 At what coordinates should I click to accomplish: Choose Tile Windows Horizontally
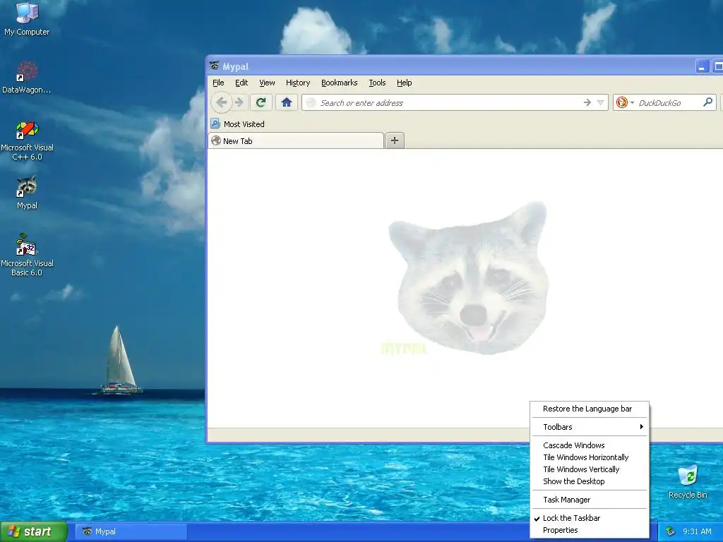[x=590, y=457]
